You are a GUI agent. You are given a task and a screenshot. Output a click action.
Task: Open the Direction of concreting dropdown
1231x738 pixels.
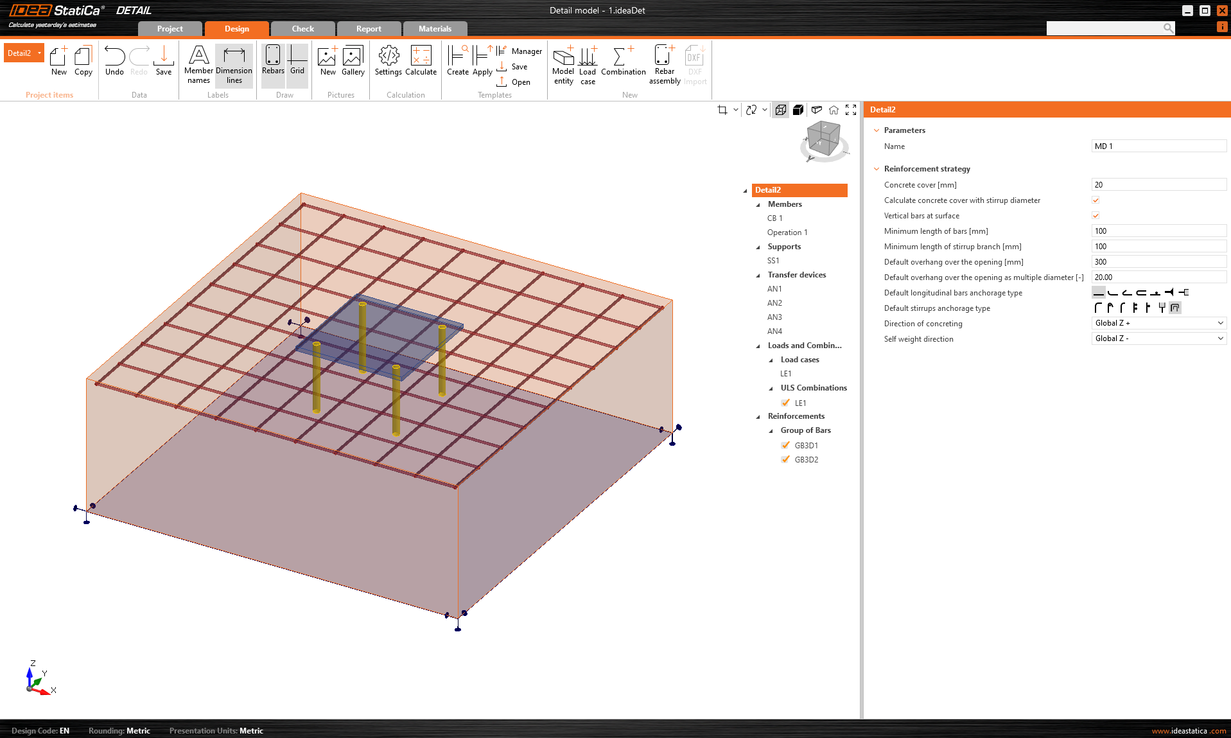1158,323
